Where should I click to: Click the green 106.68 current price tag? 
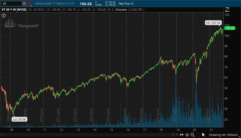(229, 28)
